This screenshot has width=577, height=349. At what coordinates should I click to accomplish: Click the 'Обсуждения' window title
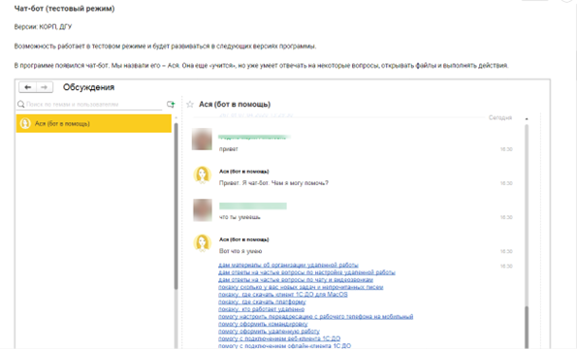(x=88, y=87)
